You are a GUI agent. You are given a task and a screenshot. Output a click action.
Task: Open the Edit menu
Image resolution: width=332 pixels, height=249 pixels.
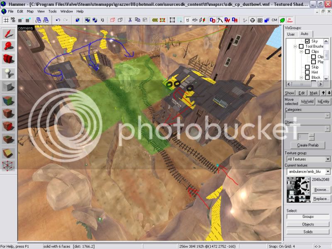20,11
